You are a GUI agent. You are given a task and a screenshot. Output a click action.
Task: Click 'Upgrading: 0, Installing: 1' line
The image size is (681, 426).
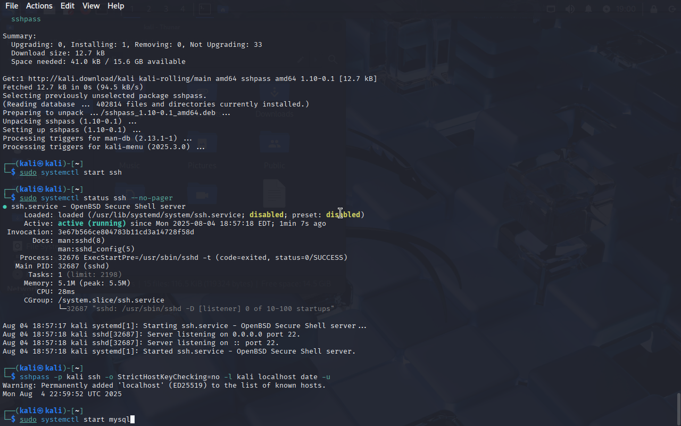click(x=137, y=45)
